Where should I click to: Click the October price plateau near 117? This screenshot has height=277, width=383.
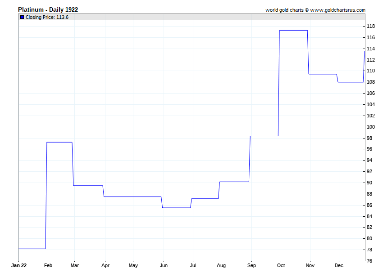(x=293, y=31)
